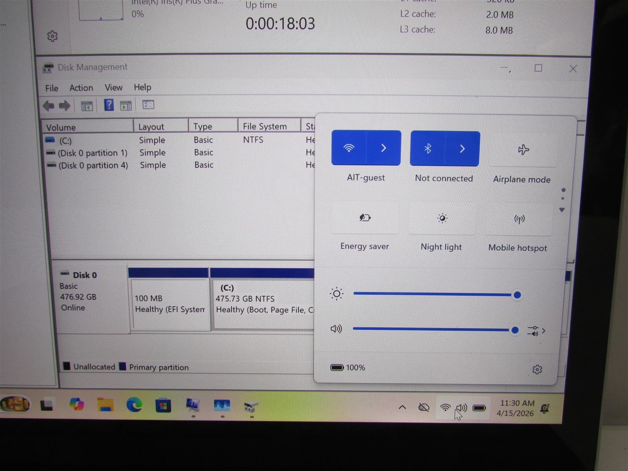Show hidden icons chevron in system tray
The height and width of the screenshot is (471, 628).
click(402, 407)
